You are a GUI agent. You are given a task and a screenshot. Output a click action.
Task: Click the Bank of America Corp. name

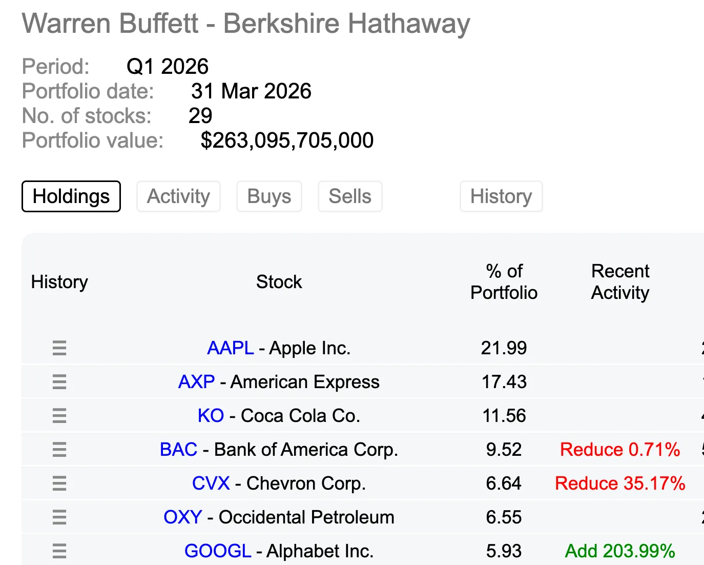pos(306,450)
